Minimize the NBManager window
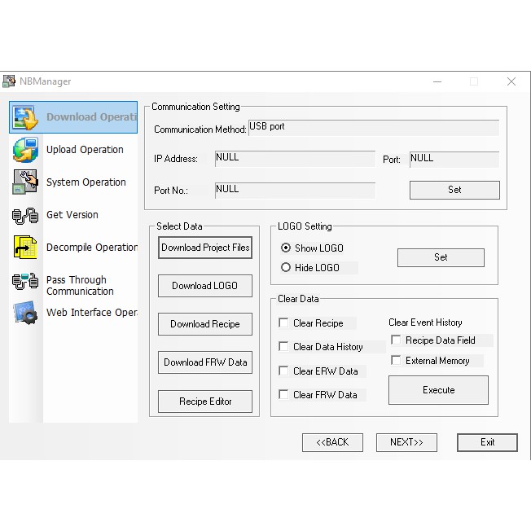This screenshot has height=531, width=531. (x=437, y=81)
